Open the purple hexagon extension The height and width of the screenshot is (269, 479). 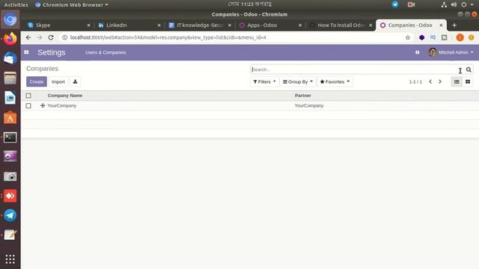pyautogui.click(x=421, y=37)
